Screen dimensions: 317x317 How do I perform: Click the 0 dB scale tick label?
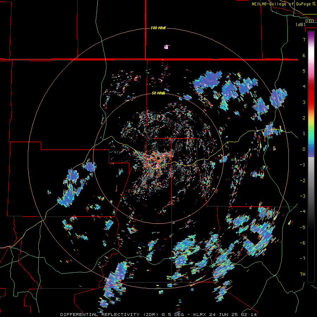[304, 149]
